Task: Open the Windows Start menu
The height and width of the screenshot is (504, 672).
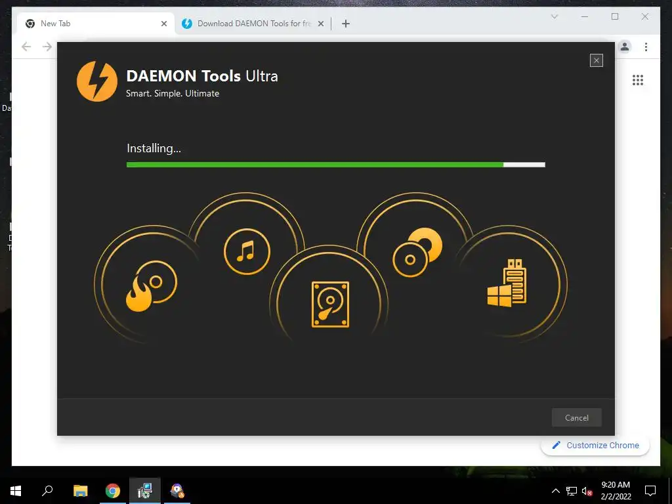Action: pos(16,491)
